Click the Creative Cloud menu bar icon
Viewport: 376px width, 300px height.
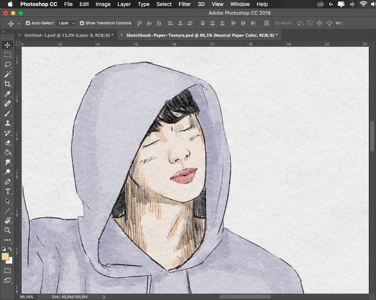click(x=320, y=4)
